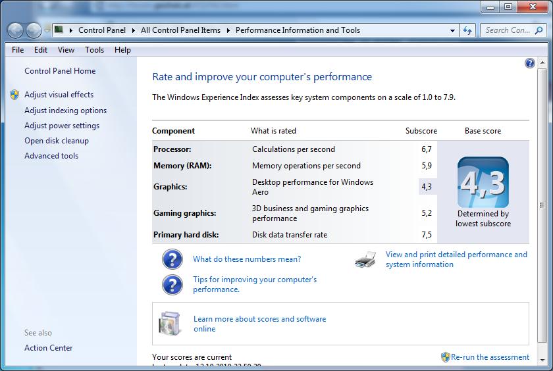This screenshot has height=371, width=553.
Task: Click shield icon beside Adjust visual effects
Action: pyautogui.click(x=14, y=95)
